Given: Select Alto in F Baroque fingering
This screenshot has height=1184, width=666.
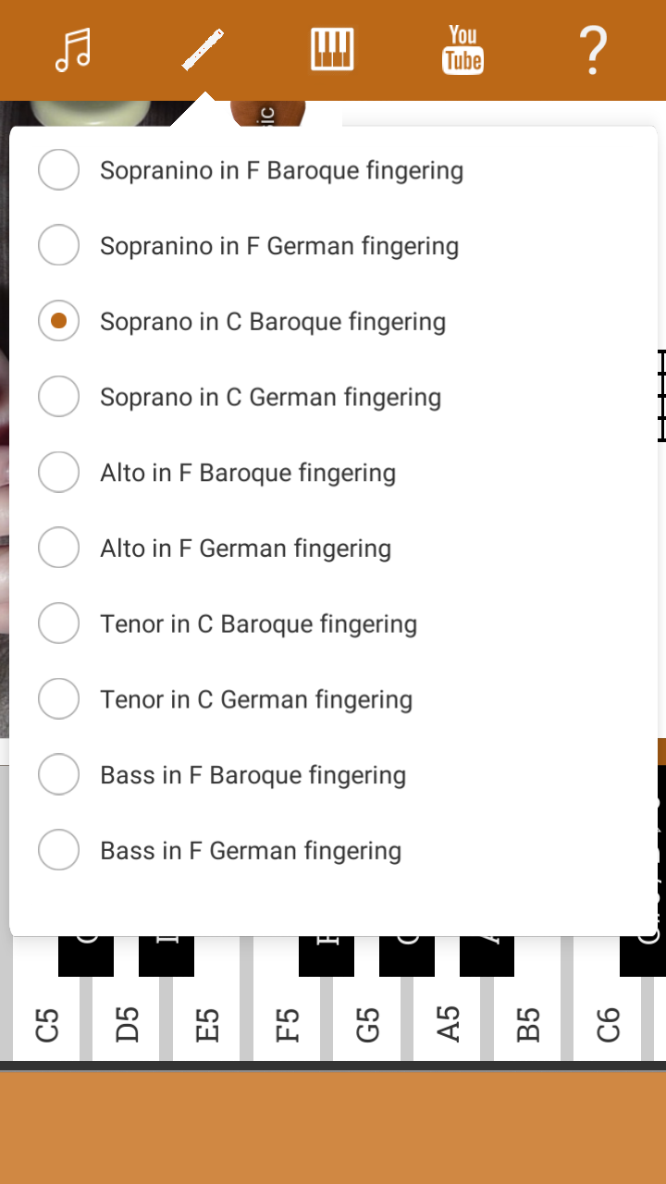Looking at the screenshot, I should (x=248, y=472).
